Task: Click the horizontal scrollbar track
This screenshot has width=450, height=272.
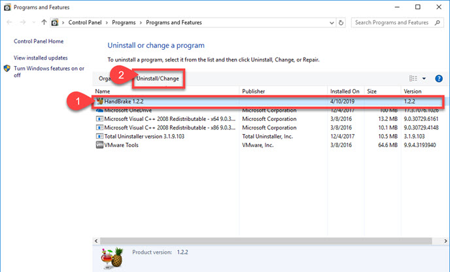Action: pos(266,241)
